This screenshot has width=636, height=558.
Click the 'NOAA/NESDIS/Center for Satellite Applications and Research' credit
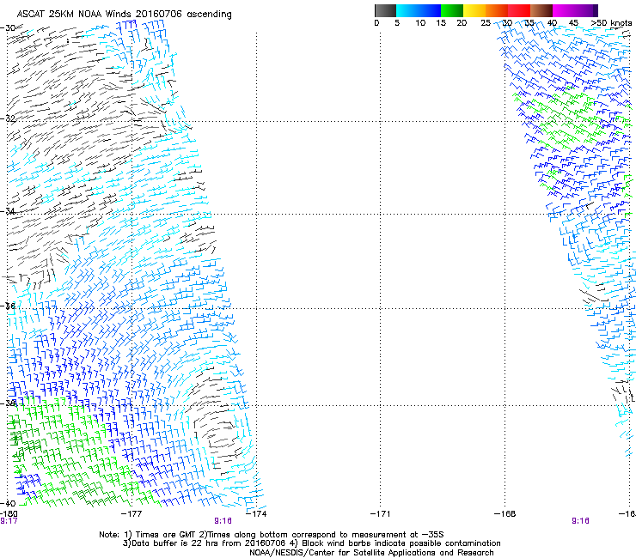pos(371,553)
